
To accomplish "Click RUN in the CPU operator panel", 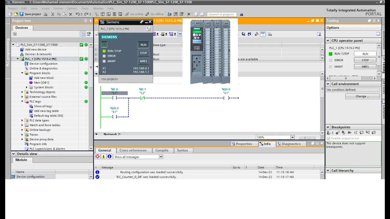I will pos(365,54).
